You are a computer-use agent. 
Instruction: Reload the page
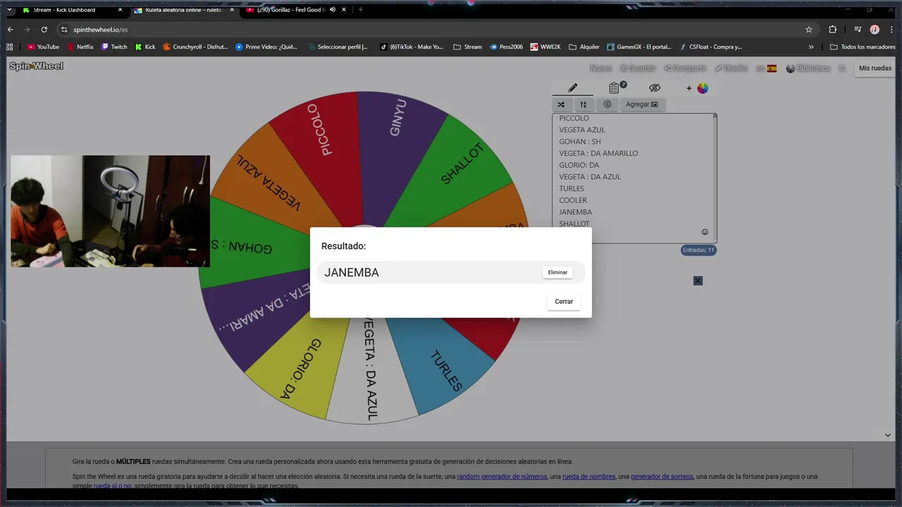[44, 30]
